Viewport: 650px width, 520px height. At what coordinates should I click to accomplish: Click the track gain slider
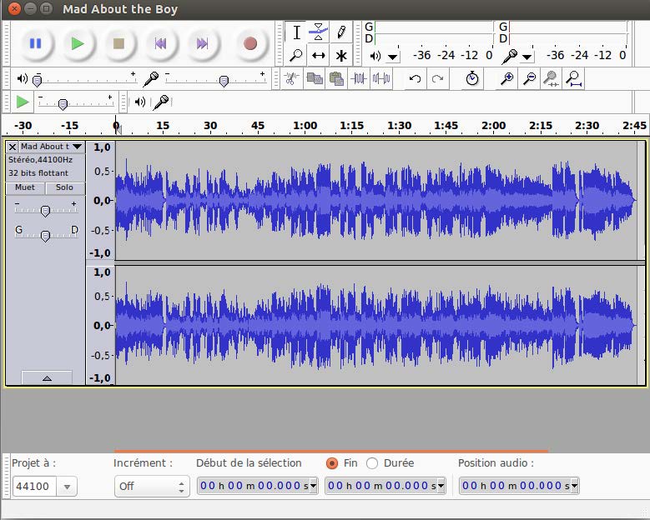(x=45, y=210)
